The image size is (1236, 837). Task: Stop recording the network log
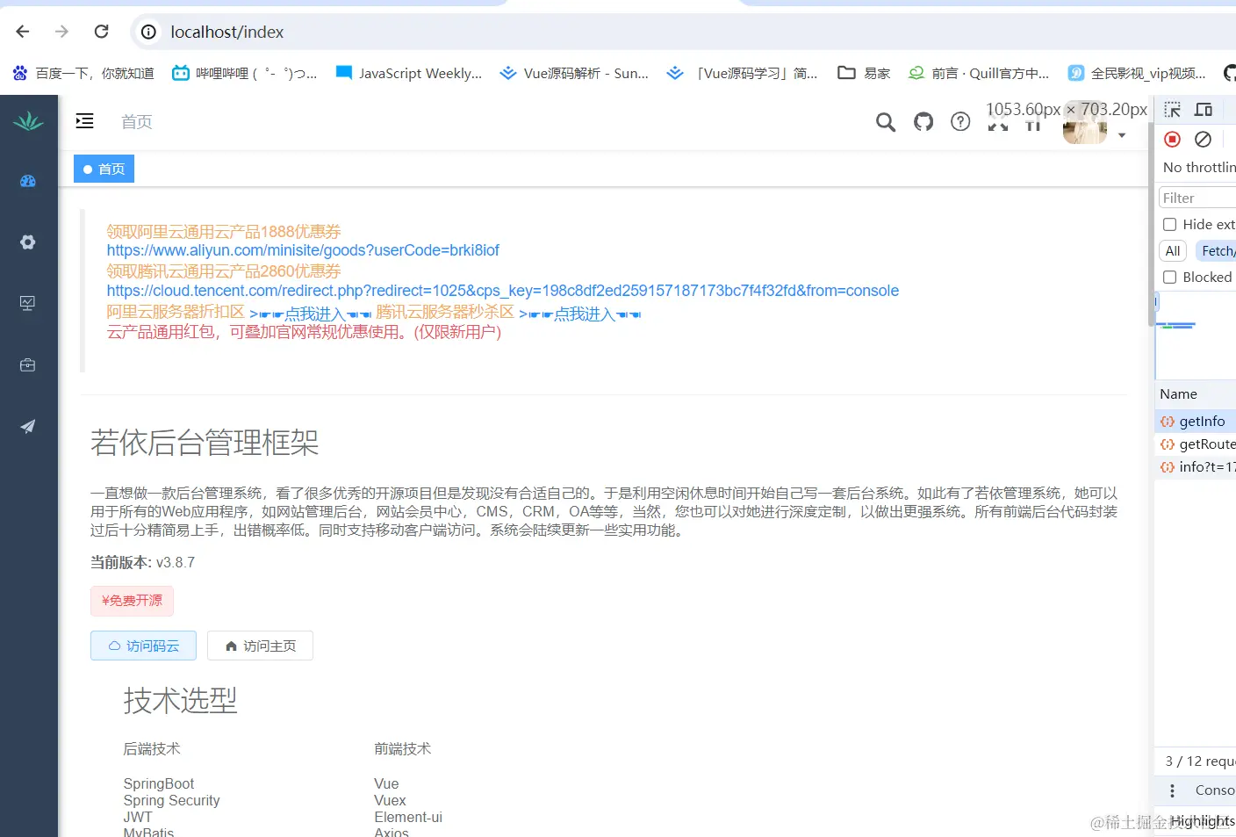[1173, 140]
